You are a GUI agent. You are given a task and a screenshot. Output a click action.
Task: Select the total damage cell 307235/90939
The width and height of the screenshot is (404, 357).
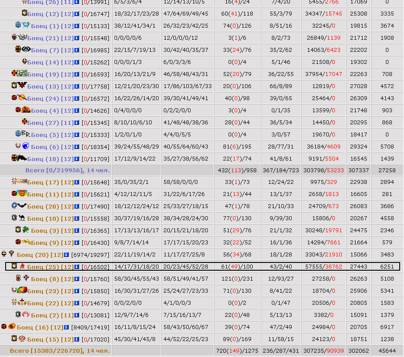click(x=324, y=351)
